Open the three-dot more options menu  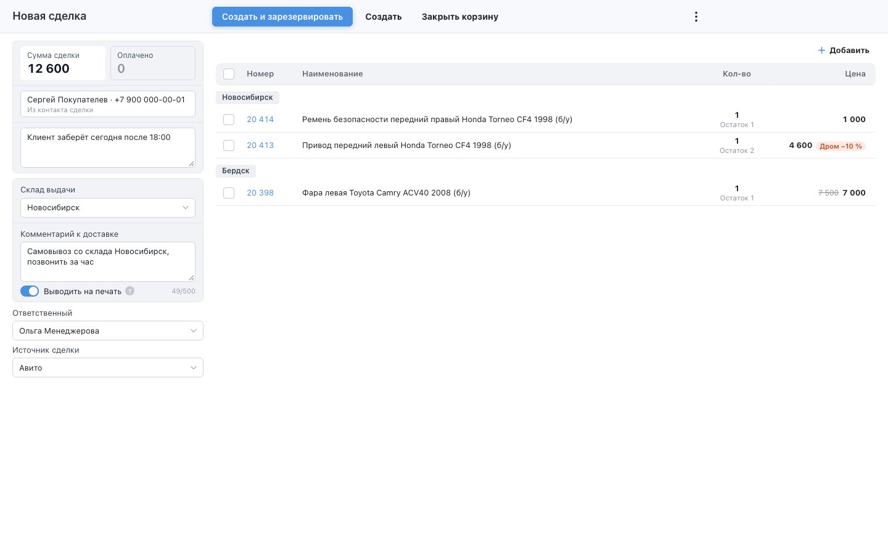(x=696, y=17)
